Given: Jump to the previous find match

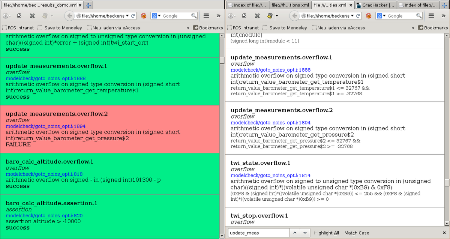Looking at the screenshot, I should [295, 233].
